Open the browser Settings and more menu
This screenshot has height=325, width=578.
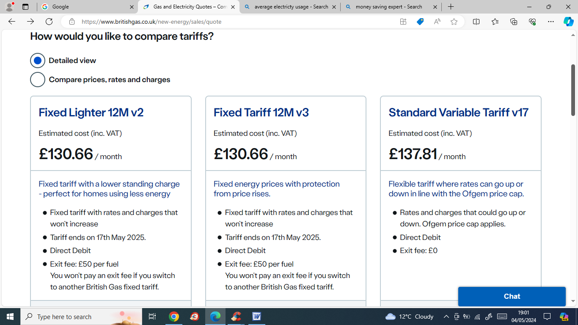click(x=550, y=22)
